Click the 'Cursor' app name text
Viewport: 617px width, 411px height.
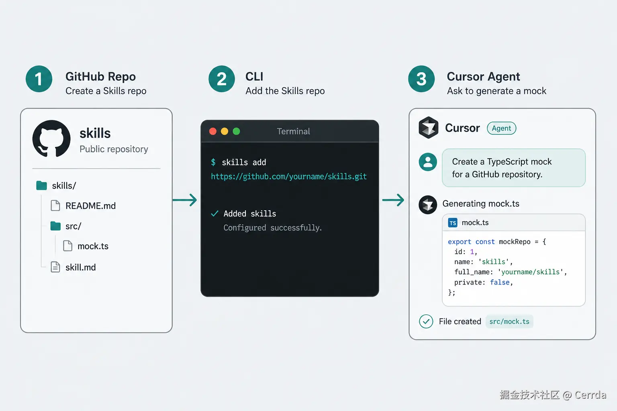tap(462, 128)
